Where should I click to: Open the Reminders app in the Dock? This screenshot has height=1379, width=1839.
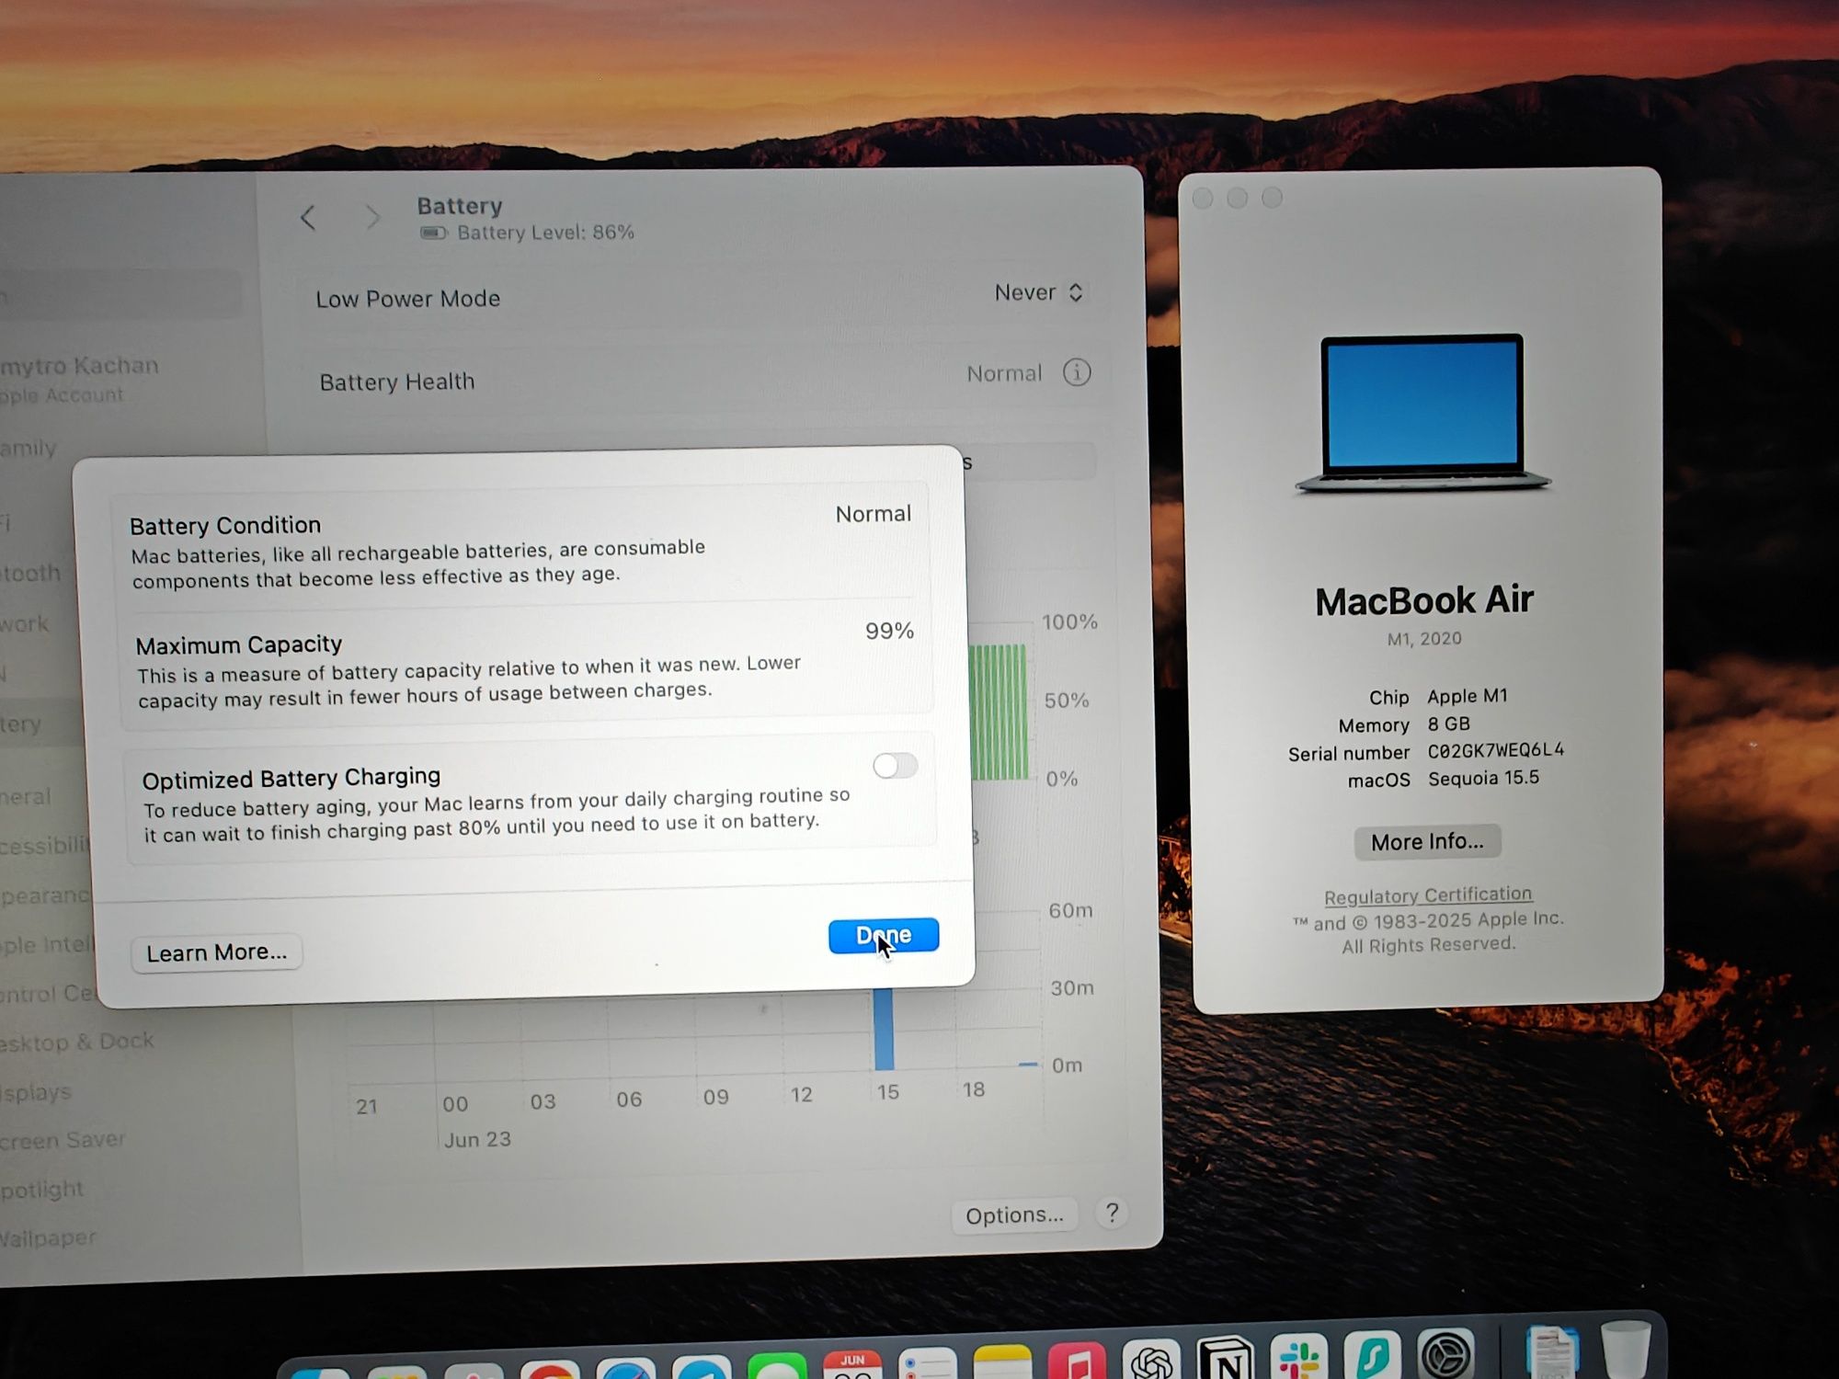click(x=927, y=1364)
